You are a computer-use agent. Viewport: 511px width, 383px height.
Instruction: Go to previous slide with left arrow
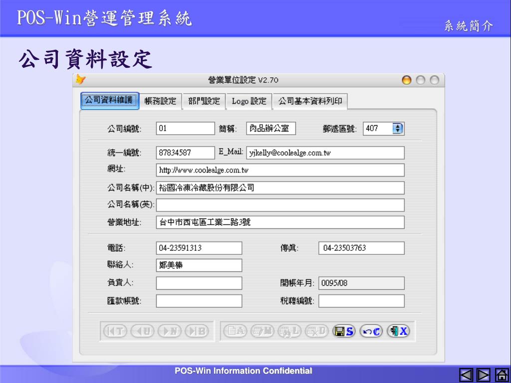pos(467,375)
